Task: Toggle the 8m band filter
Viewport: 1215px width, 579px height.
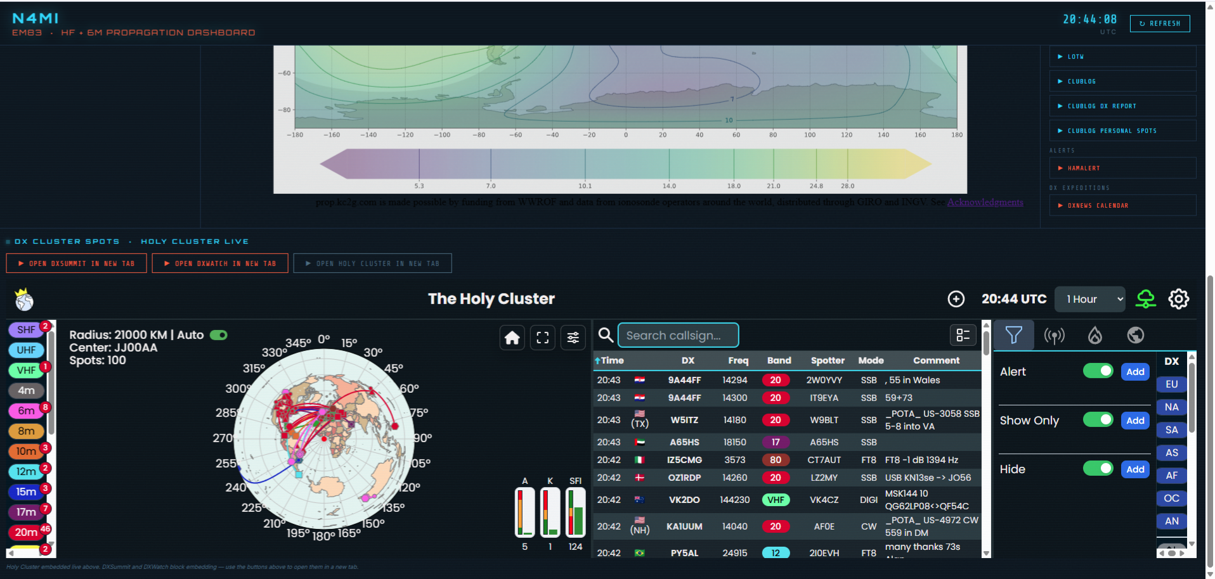Action: point(26,431)
